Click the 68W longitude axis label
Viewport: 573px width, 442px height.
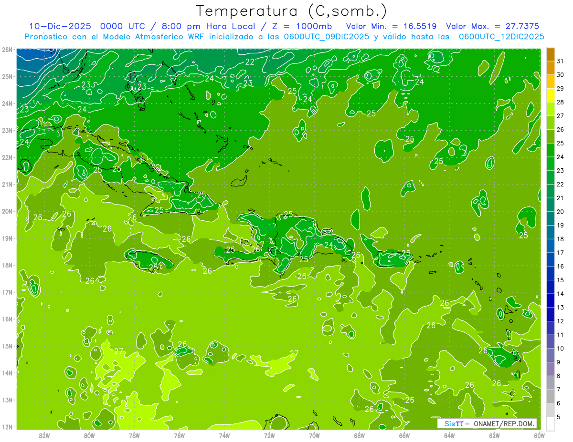[360, 435]
